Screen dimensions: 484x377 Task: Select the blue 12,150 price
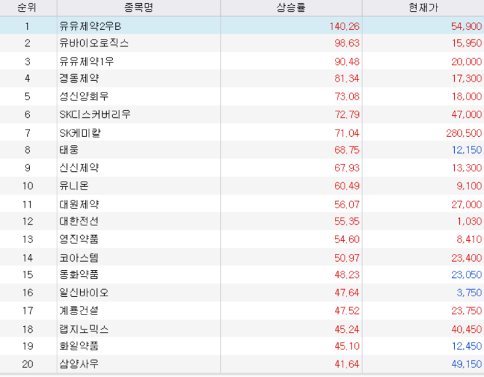pyautogui.click(x=466, y=150)
